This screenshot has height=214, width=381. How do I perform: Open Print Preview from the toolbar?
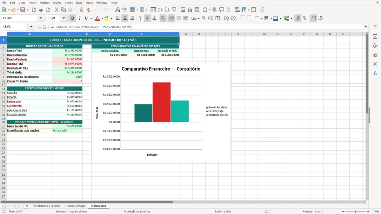click(x=48, y=10)
